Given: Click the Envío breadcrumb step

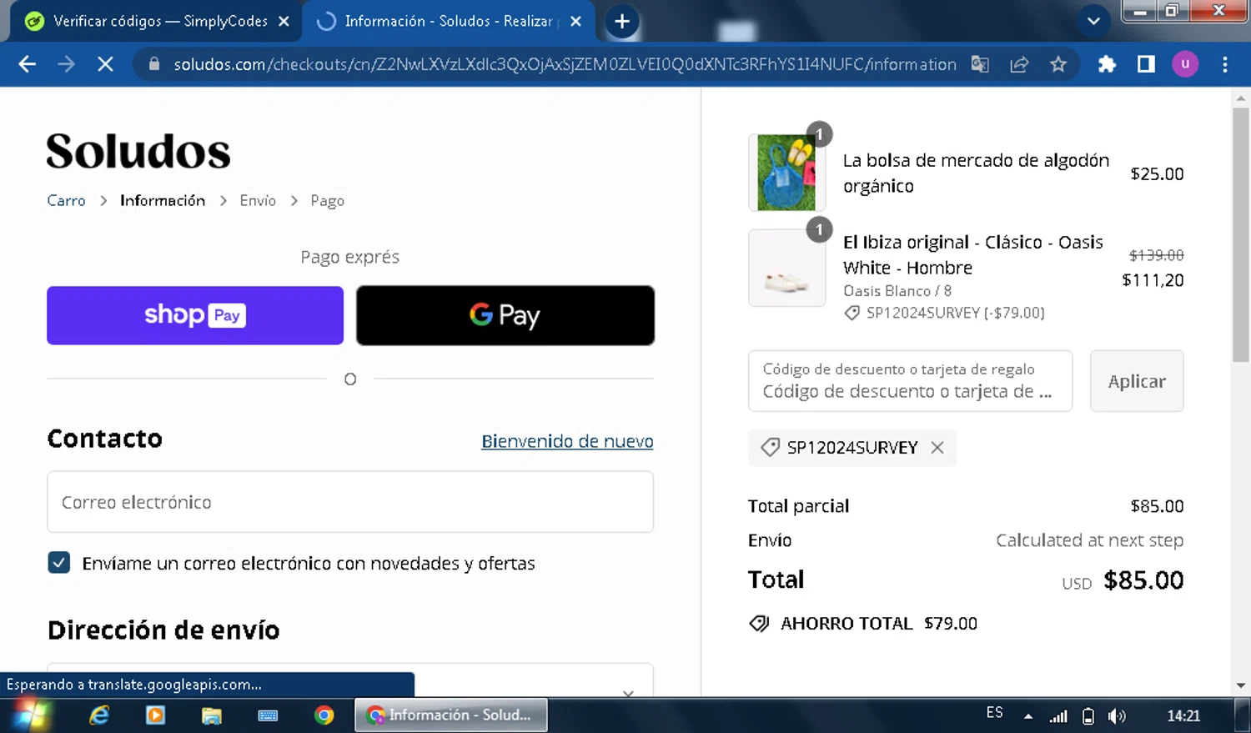Looking at the screenshot, I should click(x=258, y=201).
